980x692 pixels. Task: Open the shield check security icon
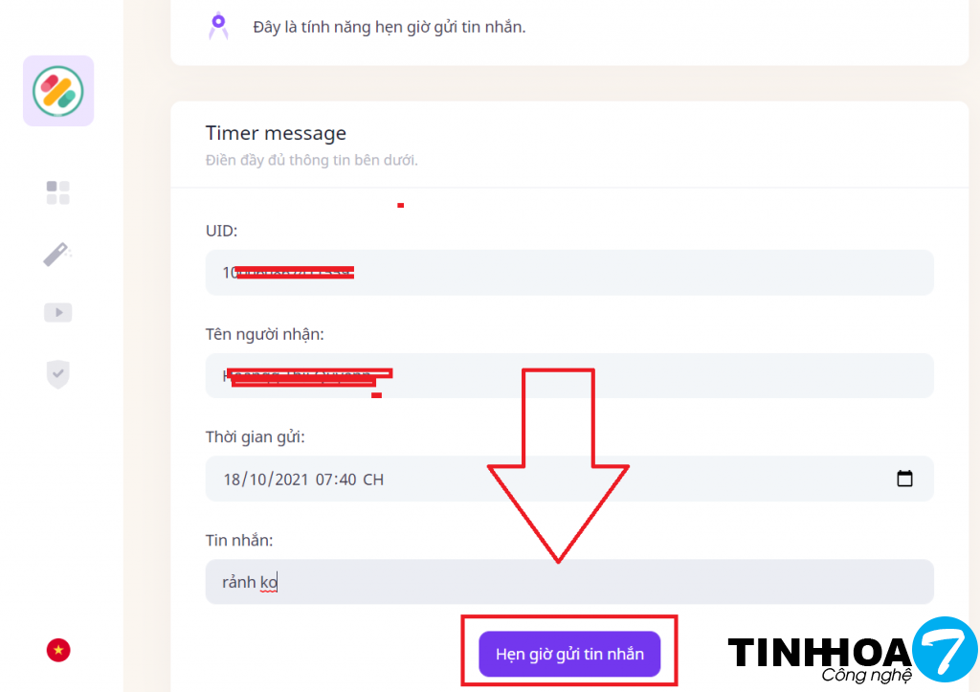point(58,374)
